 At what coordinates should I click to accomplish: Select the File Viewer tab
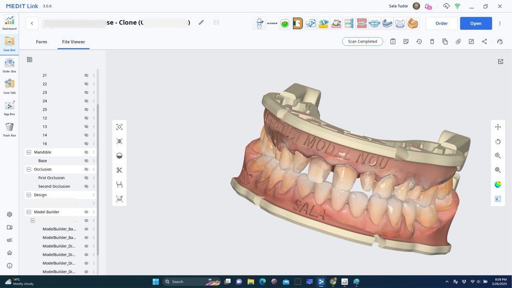click(73, 42)
